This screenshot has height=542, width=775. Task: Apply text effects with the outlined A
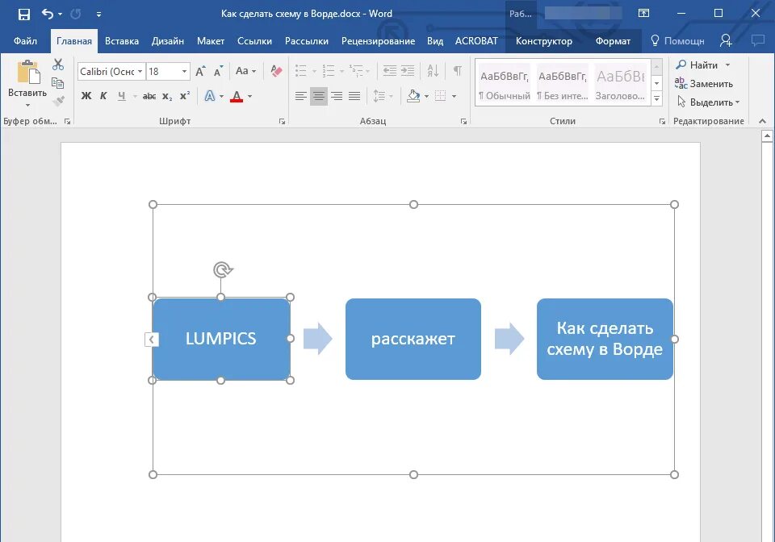point(210,96)
